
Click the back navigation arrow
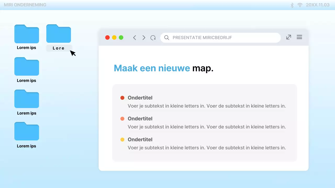point(135,38)
